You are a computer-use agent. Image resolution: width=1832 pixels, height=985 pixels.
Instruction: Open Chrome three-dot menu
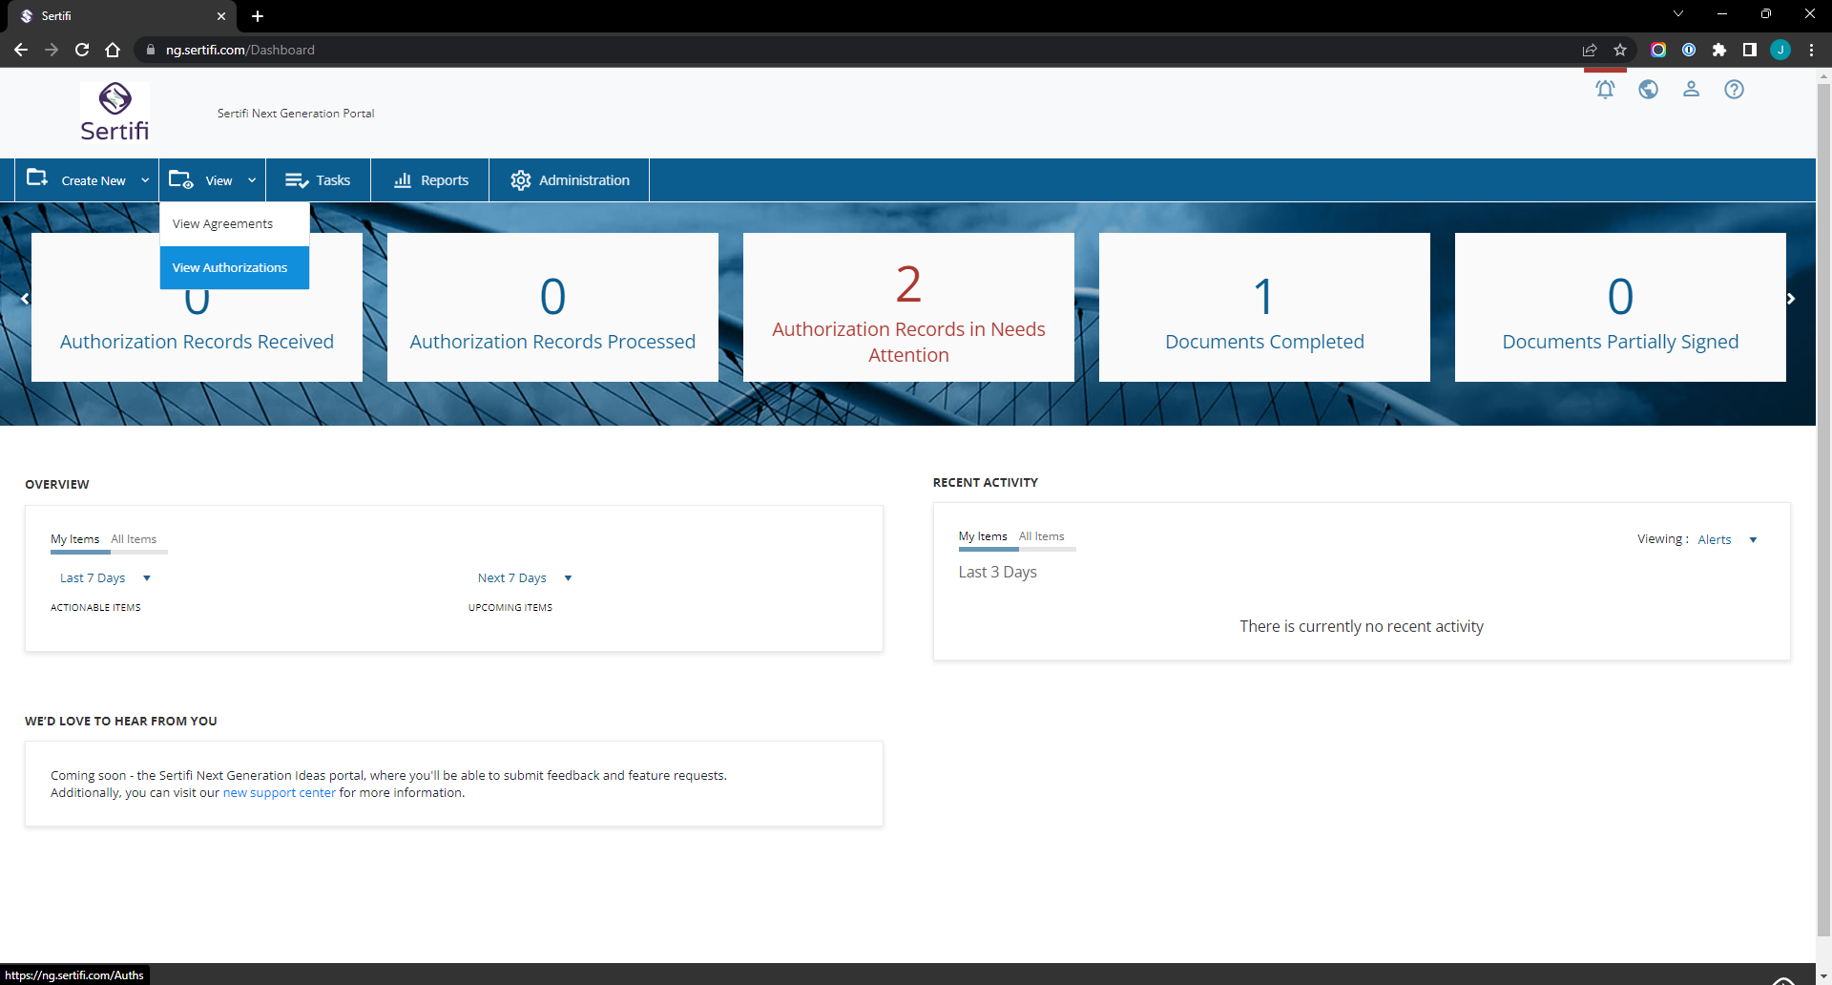coord(1811,50)
